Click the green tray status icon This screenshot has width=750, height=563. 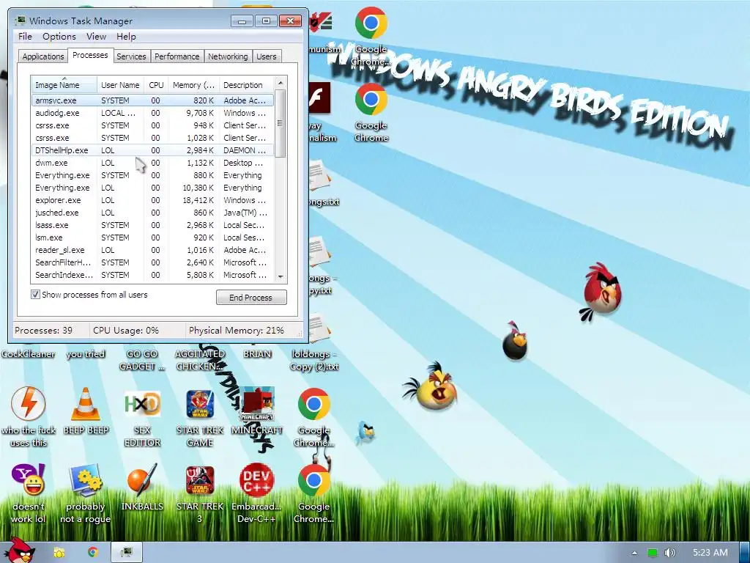click(x=653, y=553)
